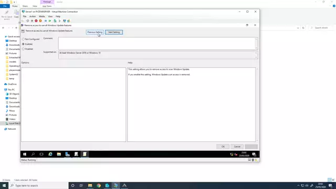Screen dimensions: 336x189
Task: Click the Next Setting button
Action: pyautogui.click(x=114, y=32)
